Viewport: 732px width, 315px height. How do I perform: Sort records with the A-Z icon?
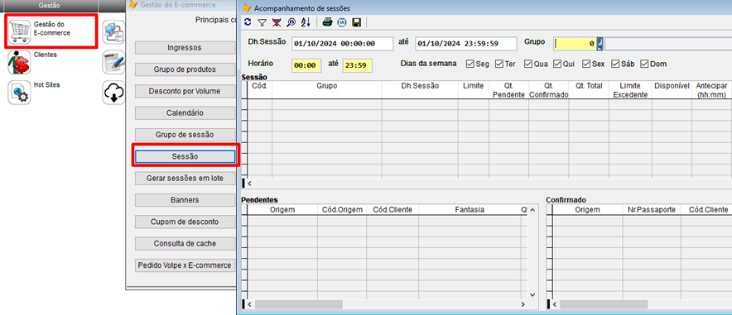point(306,21)
